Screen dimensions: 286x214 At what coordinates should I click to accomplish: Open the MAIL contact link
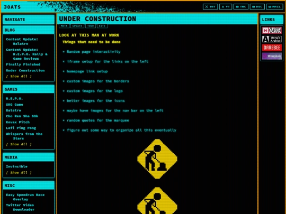pos(274,7)
